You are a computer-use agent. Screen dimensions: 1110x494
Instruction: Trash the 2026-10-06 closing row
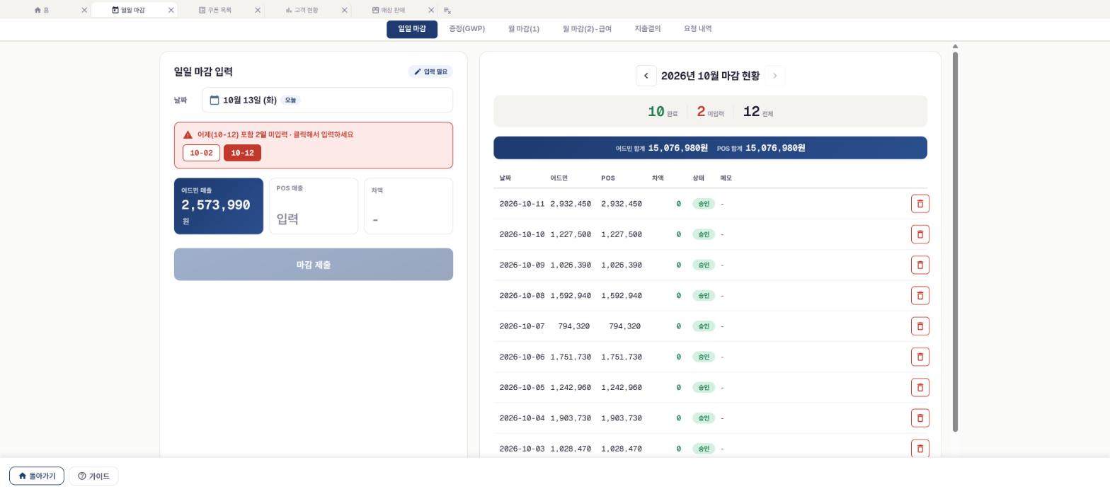coord(920,357)
